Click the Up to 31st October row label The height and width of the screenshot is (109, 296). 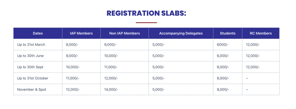[x=33, y=78]
